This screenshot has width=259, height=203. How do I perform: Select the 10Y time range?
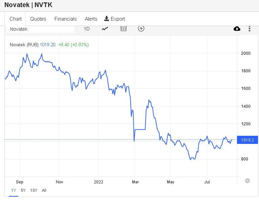34,191
